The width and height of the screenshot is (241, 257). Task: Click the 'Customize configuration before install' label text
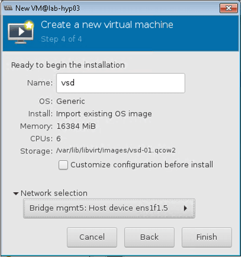142,165
